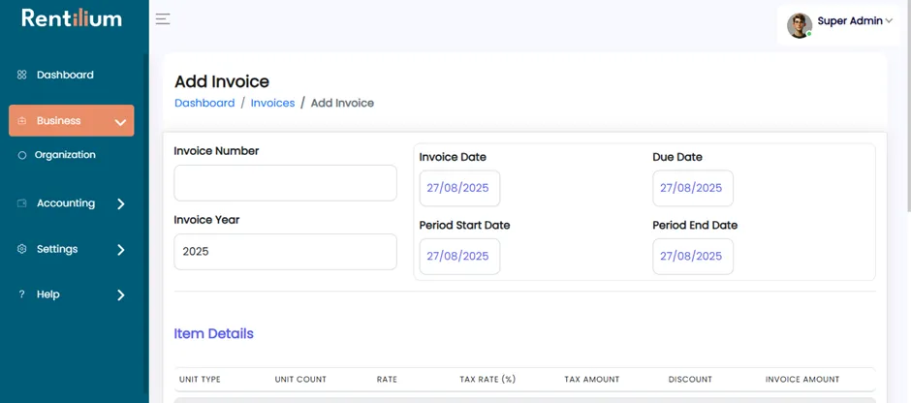Screen dimensions: 911x403
Task: Click the TAX AMOUNT column header
Action: [592, 379]
